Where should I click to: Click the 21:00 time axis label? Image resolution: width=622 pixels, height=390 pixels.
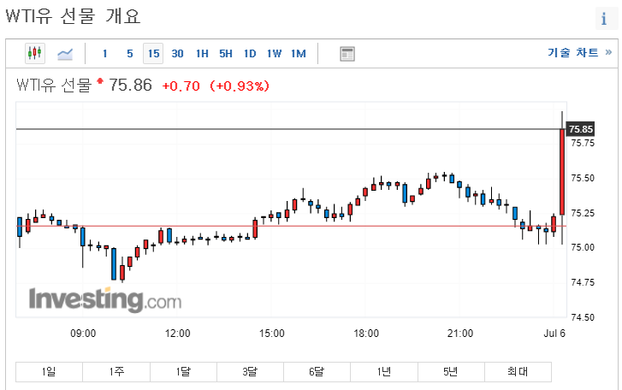[x=460, y=334]
